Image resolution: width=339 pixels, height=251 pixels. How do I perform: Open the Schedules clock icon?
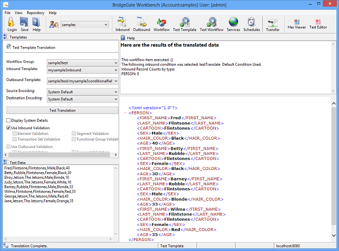click(251, 22)
